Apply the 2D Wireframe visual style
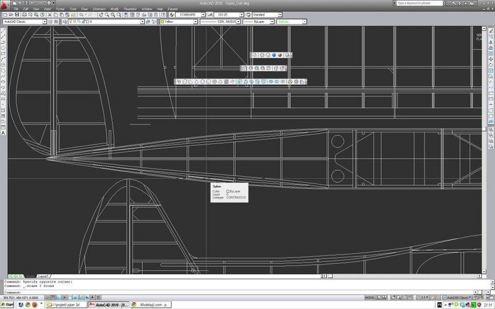This screenshot has height=309, width=495. pos(255,55)
